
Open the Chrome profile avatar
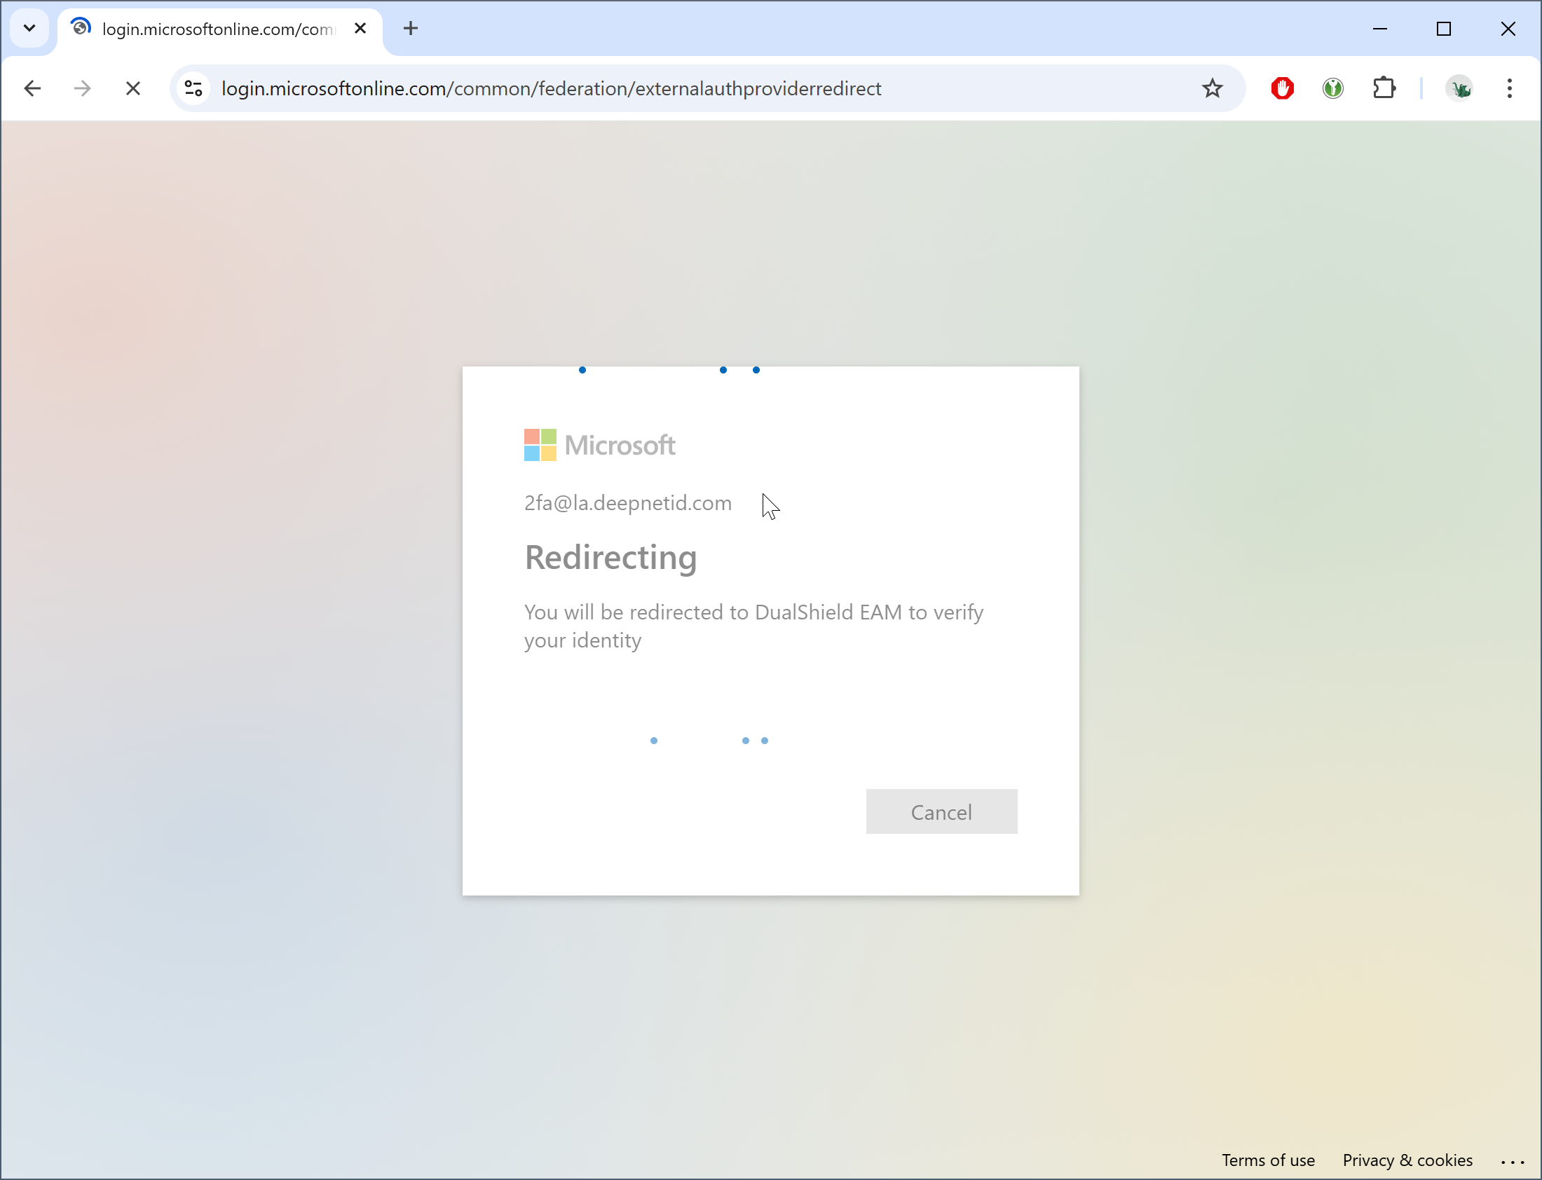(1459, 88)
